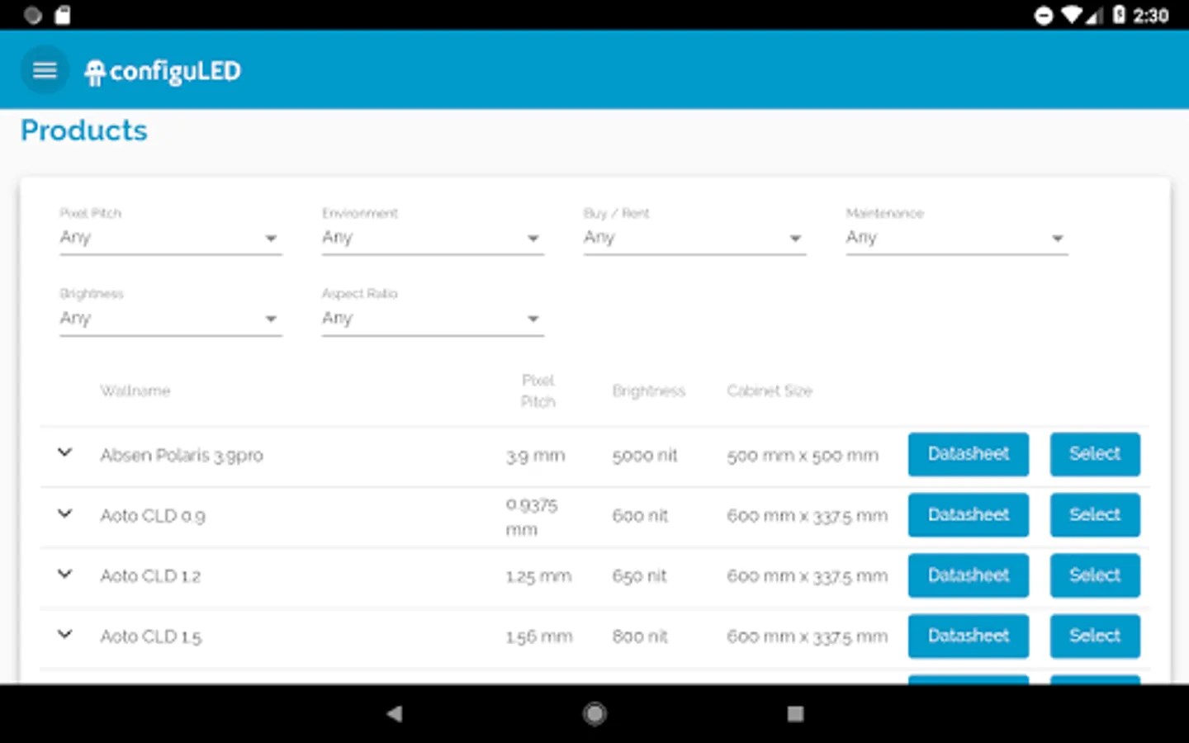The image size is (1189, 743).
Task: Open Datasheet for Aoto CLD 0.9
Action: pos(969,515)
